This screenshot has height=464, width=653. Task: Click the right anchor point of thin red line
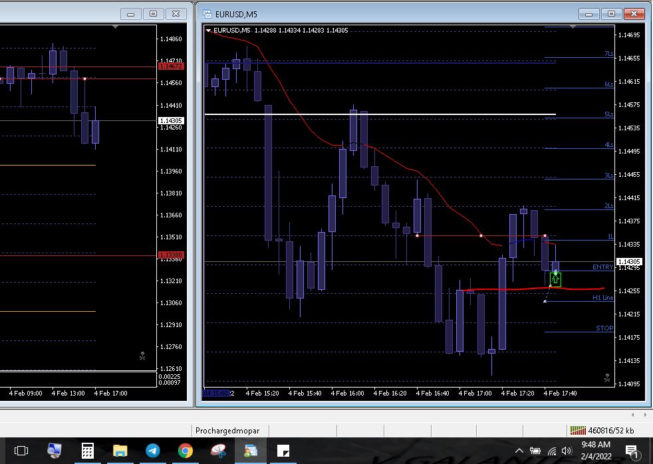(545, 236)
